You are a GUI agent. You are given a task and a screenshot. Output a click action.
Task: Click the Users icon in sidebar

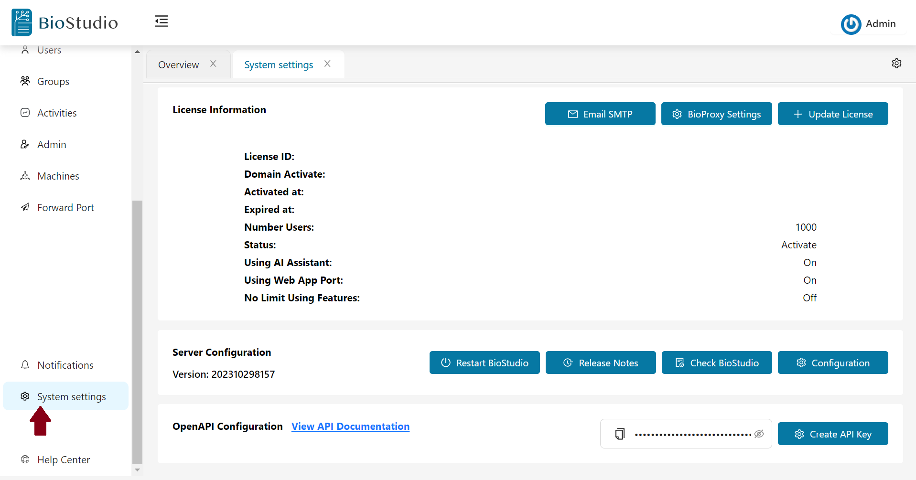point(25,50)
